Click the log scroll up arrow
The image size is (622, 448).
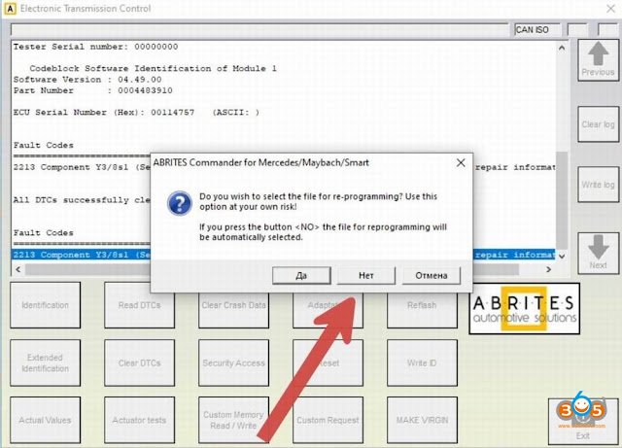562,48
